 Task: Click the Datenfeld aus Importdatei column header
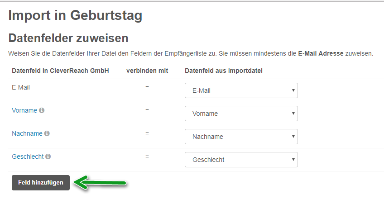click(x=224, y=71)
